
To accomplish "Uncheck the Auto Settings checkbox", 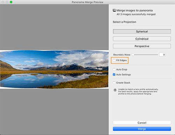I will [x=114, y=74].
